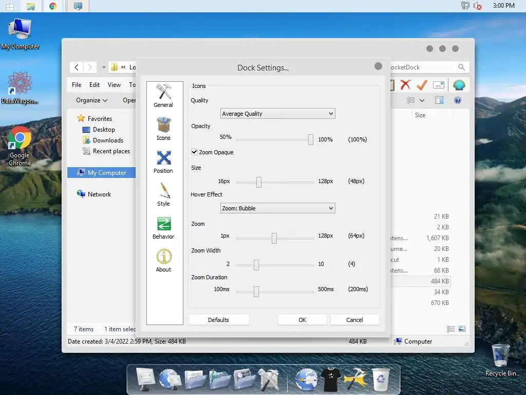Click the Zoom slider handle

274,238
